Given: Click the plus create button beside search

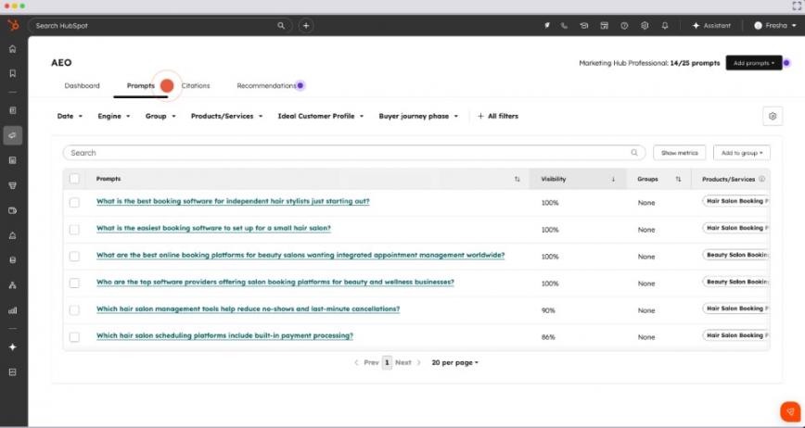Looking at the screenshot, I should [306, 26].
